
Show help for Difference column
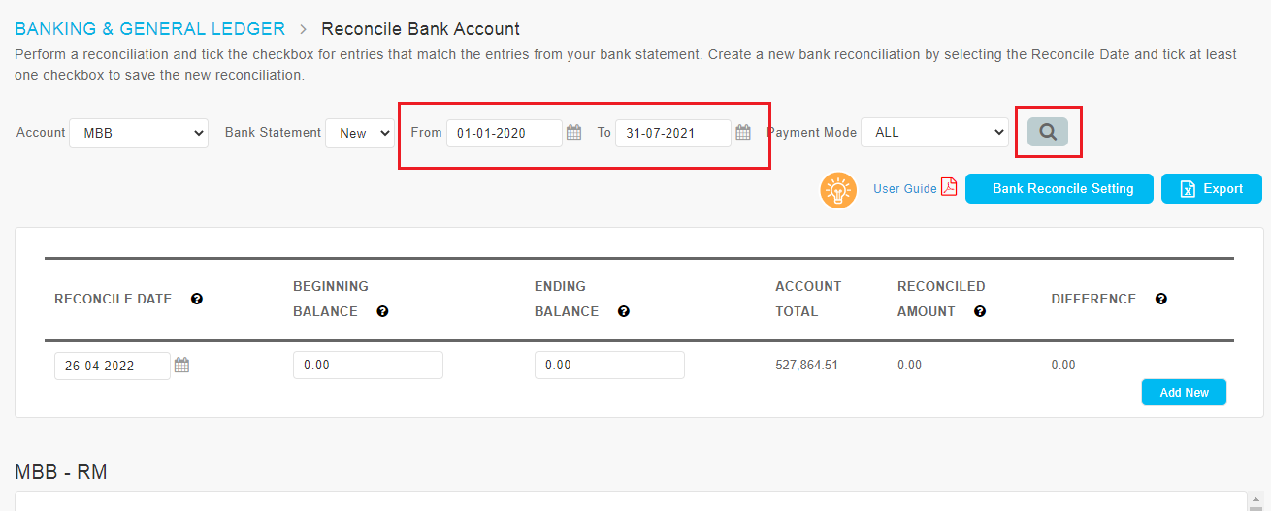tap(1160, 300)
